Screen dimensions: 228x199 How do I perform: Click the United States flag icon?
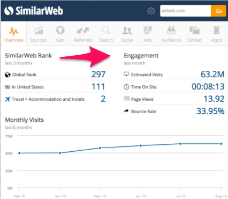pyautogui.click(x=7, y=87)
